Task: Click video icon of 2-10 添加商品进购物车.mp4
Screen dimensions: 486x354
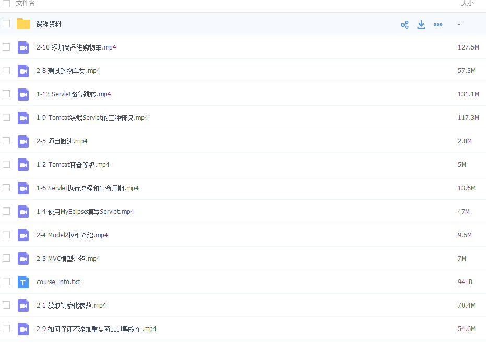Action: click(x=23, y=47)
